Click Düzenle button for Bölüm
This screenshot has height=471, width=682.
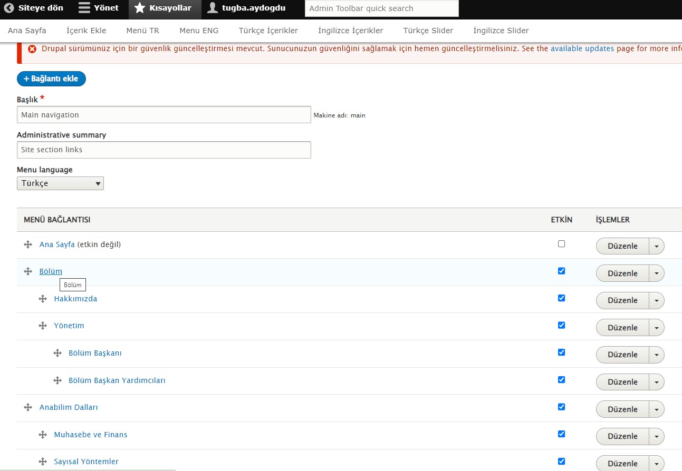tap(622, 273)
